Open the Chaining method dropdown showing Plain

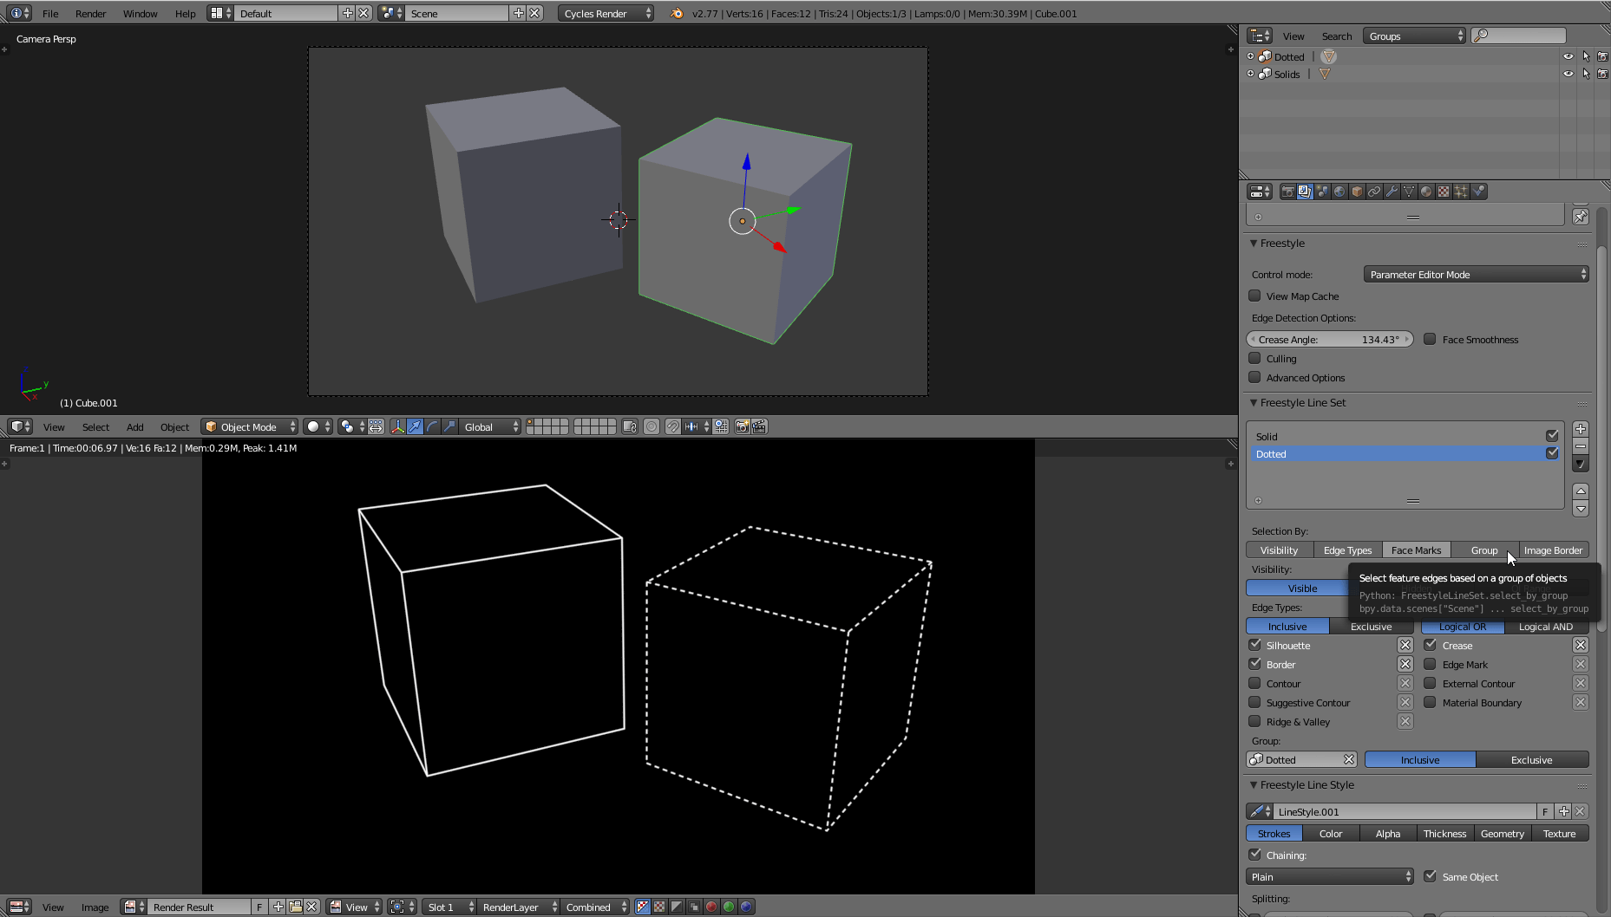1328,876
